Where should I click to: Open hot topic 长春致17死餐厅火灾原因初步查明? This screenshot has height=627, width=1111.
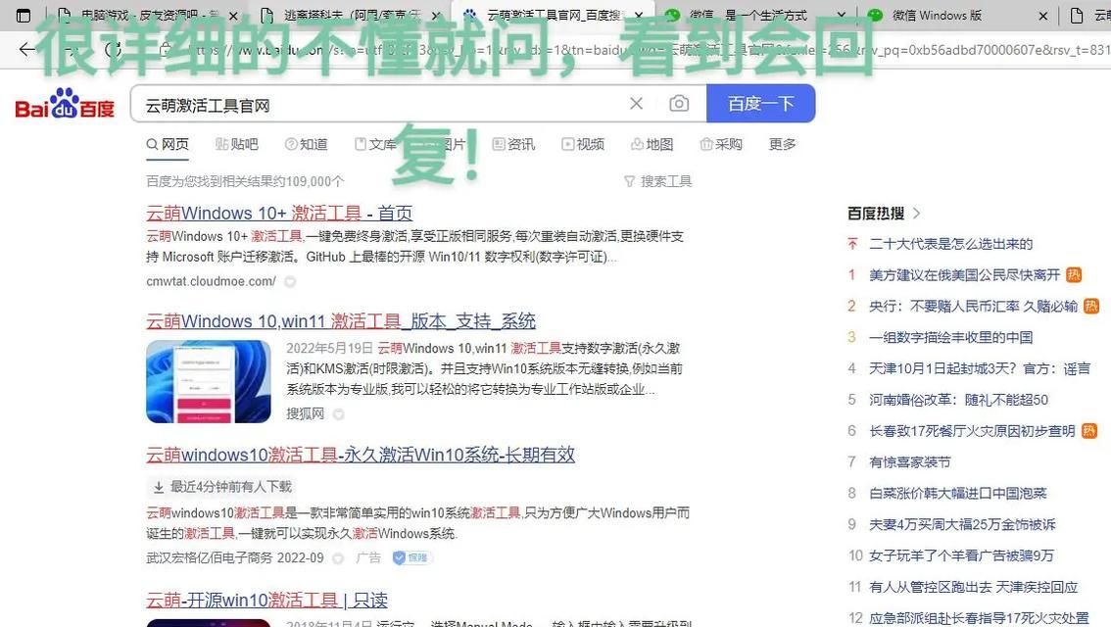[972, 431]
